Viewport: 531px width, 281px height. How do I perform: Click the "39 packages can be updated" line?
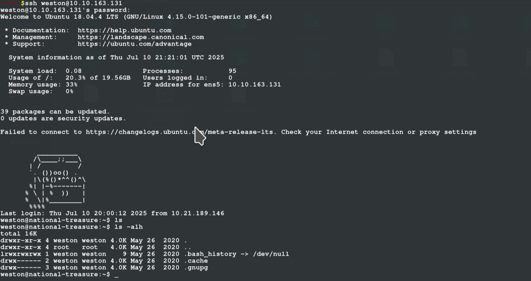pos(55,112)
